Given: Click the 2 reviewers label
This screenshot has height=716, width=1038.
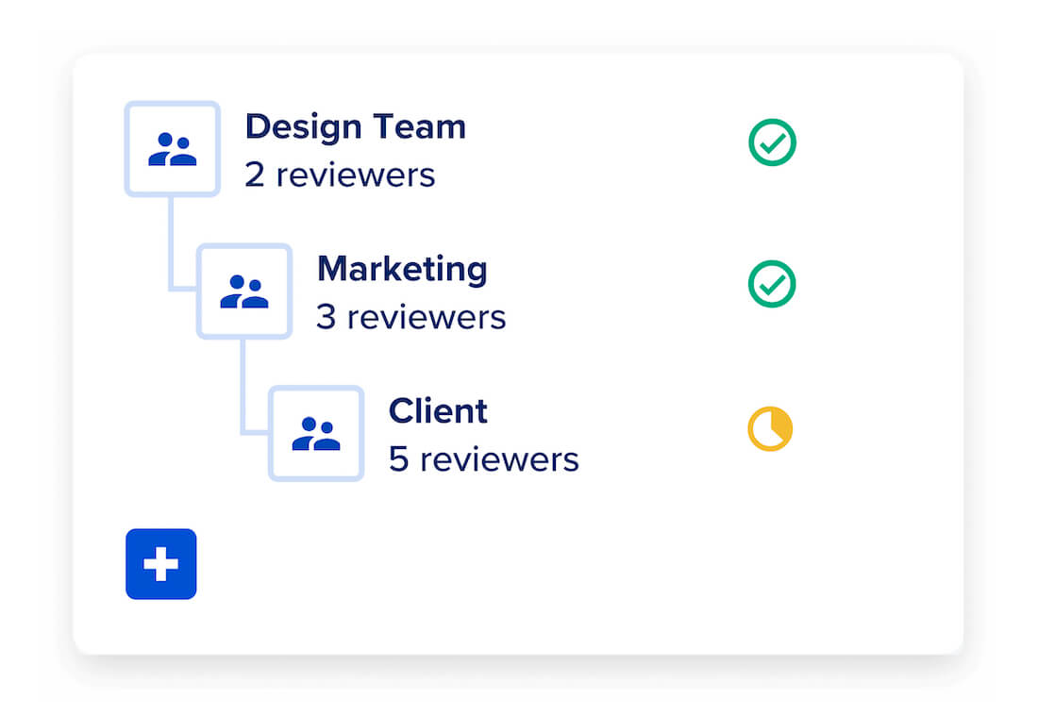Looking at the screenshot, I should pos(340,174).
